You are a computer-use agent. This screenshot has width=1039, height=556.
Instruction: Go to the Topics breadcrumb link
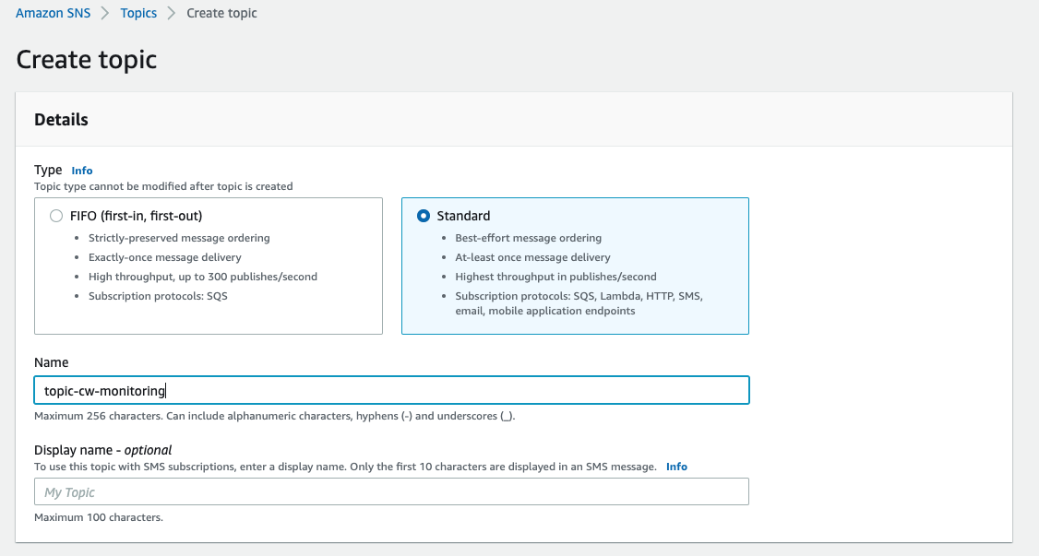click(x=138, y=13)
